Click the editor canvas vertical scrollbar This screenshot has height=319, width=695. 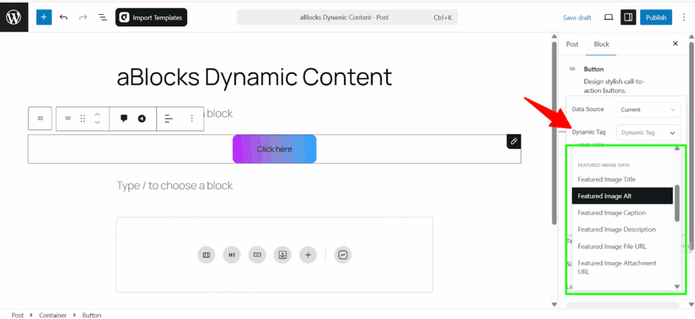[554, 133]
